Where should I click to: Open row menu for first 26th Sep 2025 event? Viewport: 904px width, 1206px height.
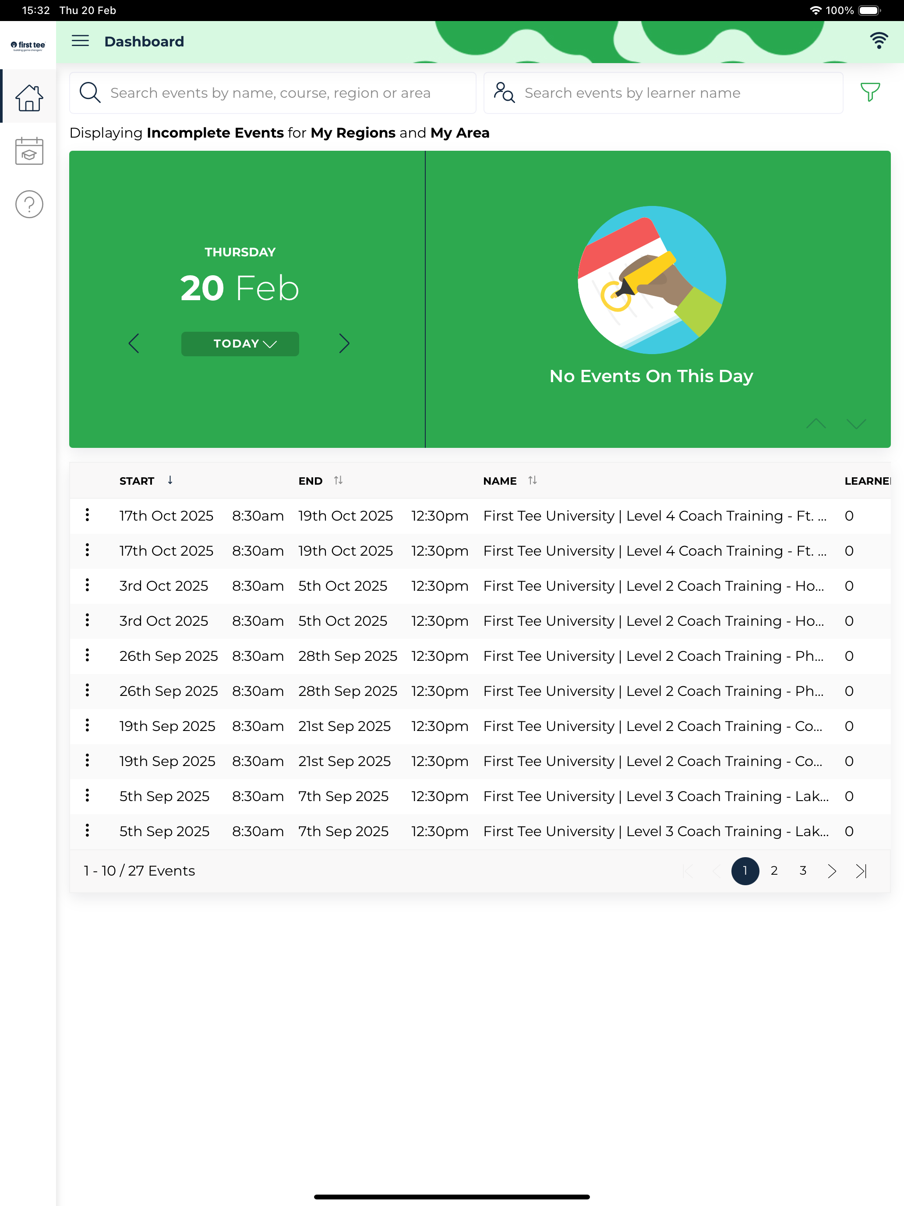coord(87,655)
